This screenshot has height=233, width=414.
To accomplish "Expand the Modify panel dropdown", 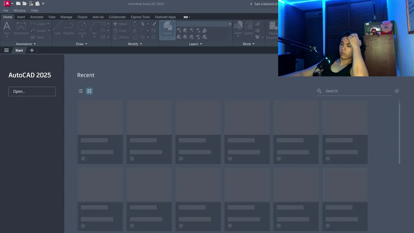I will 135,44.
